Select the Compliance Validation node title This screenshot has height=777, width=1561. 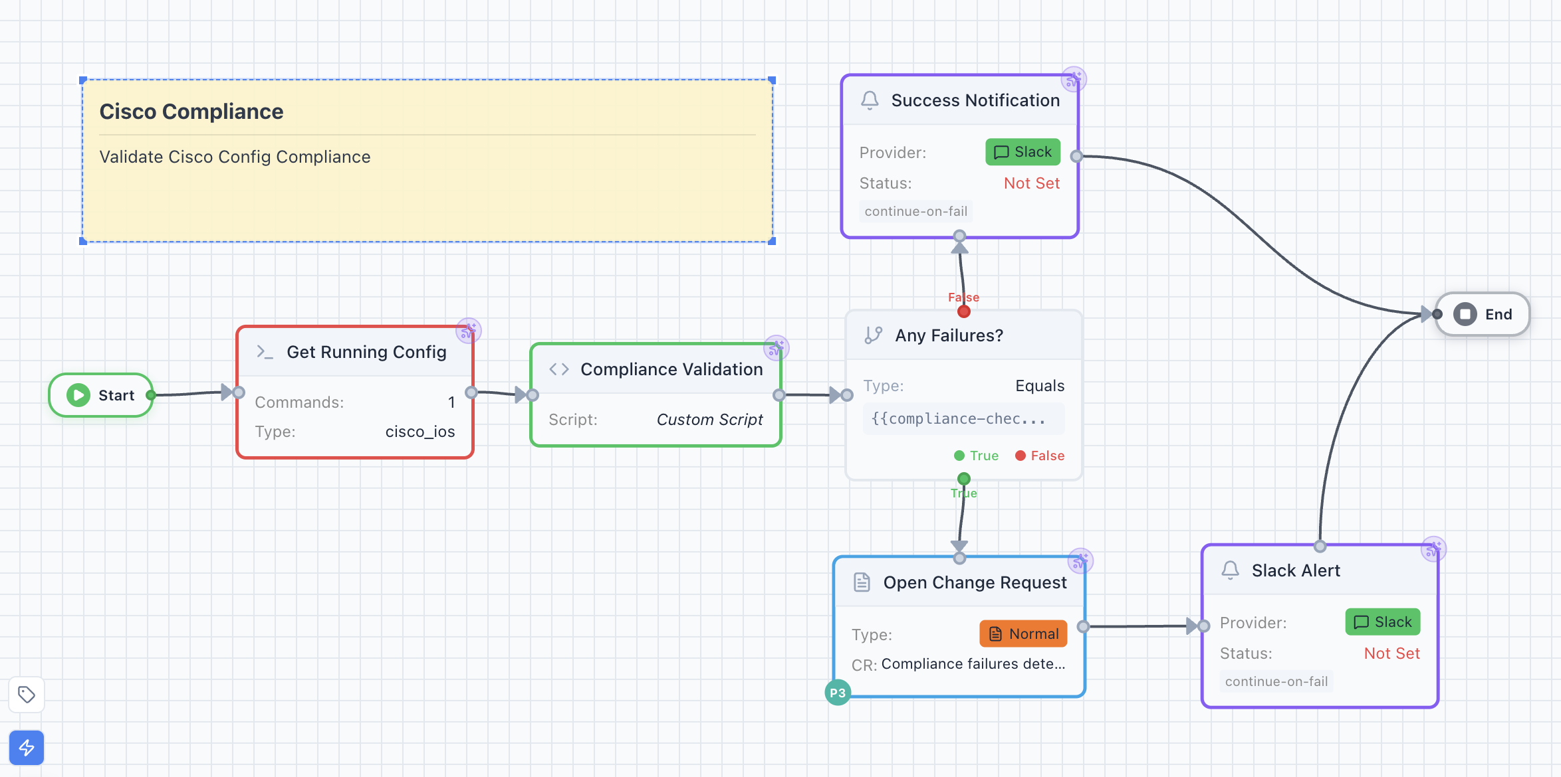point(671,369)
